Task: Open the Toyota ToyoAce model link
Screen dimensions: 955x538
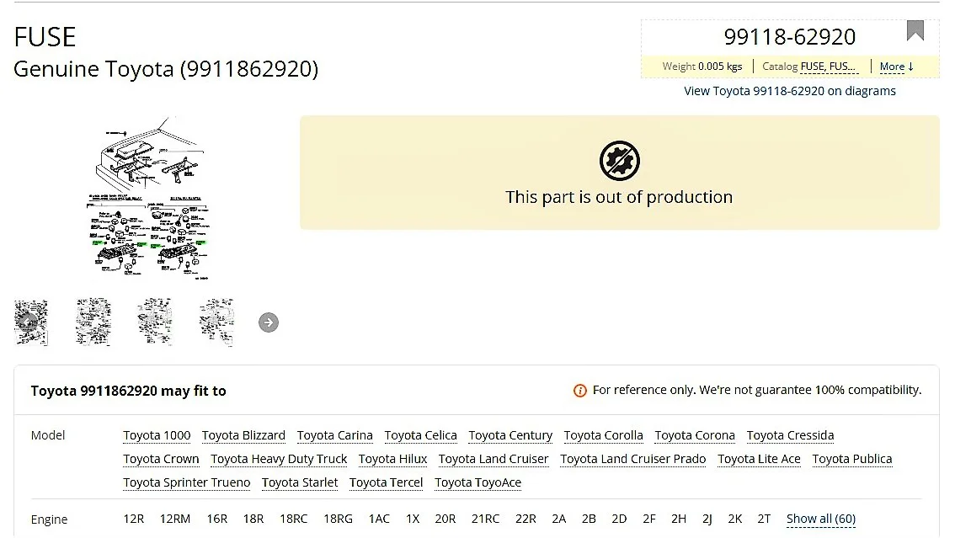Action: click(477, 482)
